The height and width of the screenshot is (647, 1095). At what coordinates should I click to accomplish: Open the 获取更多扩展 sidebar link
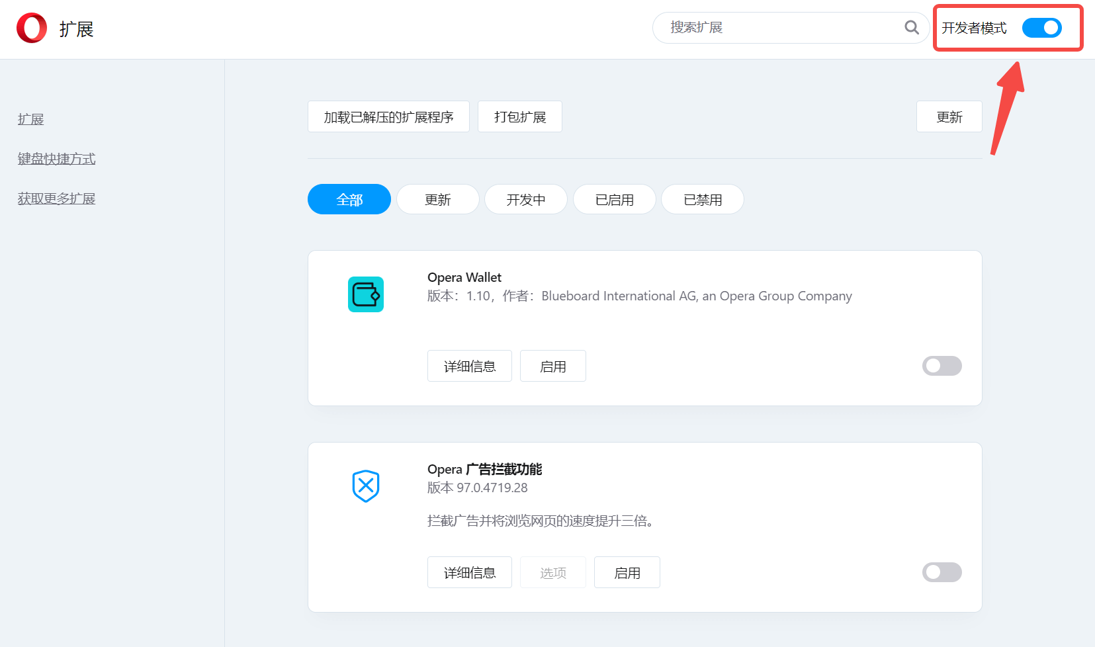pos(56,198)
